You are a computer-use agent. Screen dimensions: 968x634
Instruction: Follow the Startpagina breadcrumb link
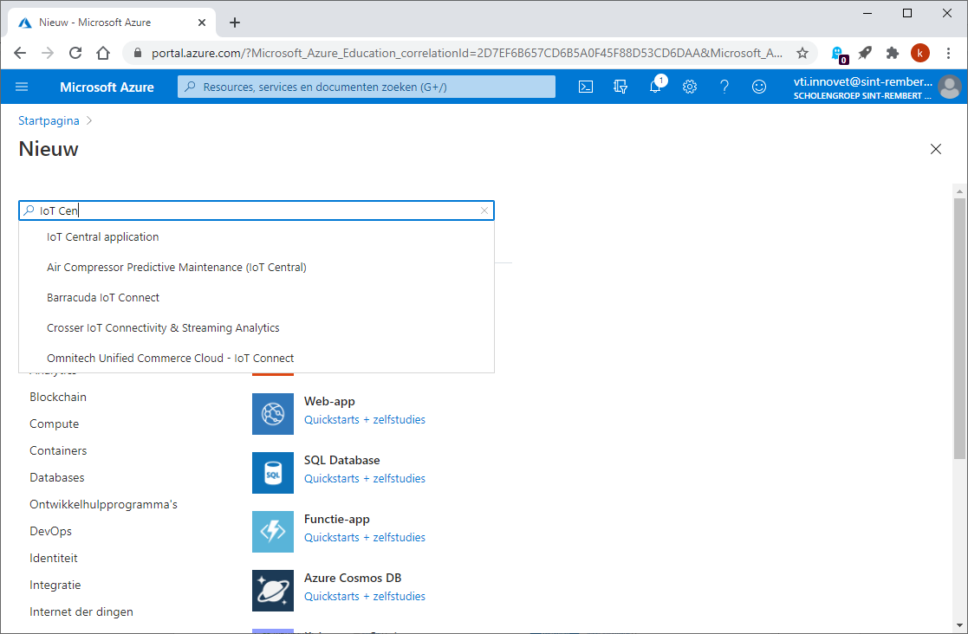pyautogui.click(x=49, y=121)
